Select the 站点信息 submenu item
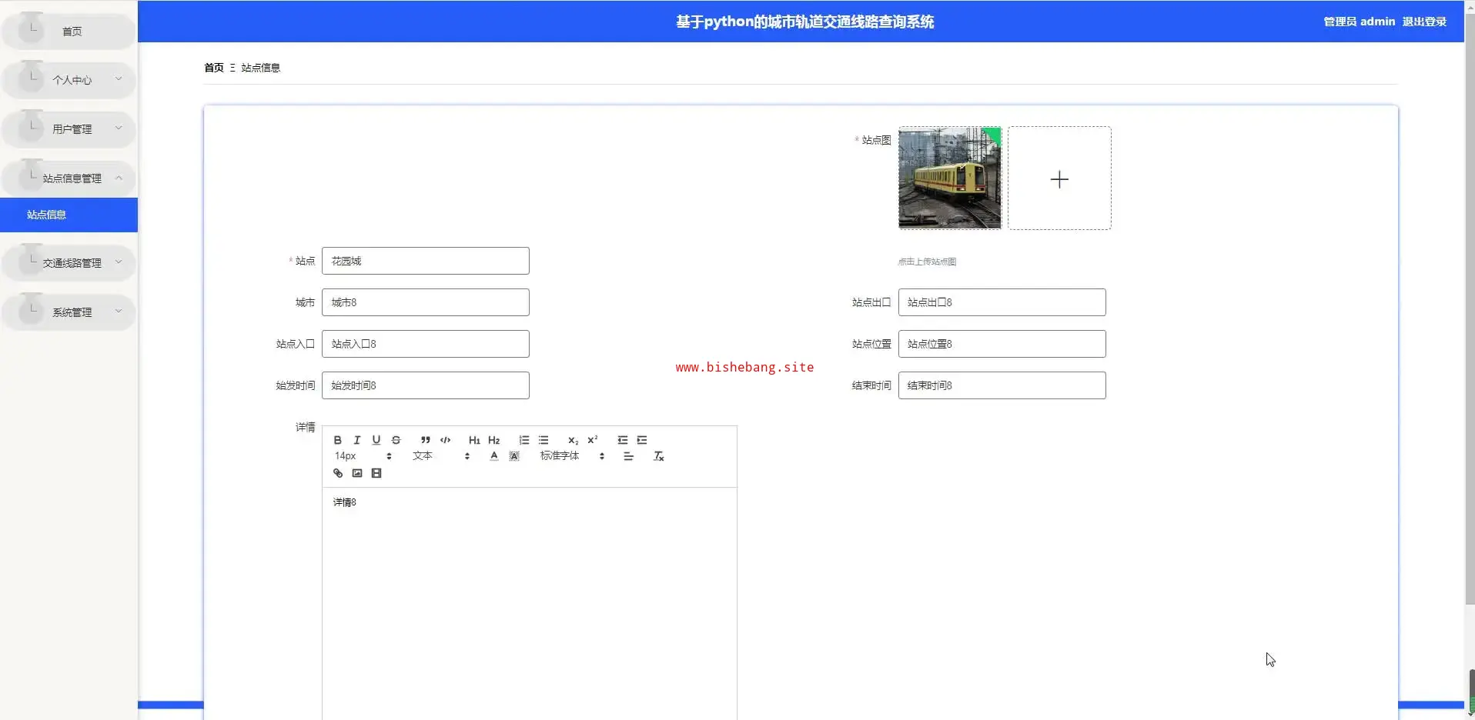 [x=47, y=215]
